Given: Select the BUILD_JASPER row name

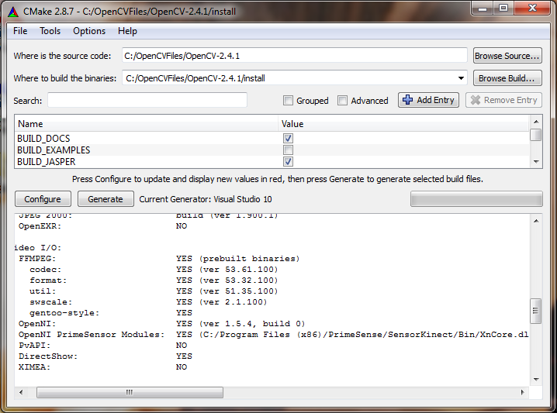Looking at the screenshot, I should pos(47,162).
